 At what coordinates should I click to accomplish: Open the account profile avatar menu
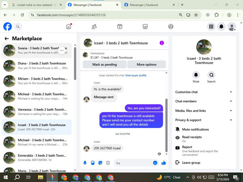232,27
